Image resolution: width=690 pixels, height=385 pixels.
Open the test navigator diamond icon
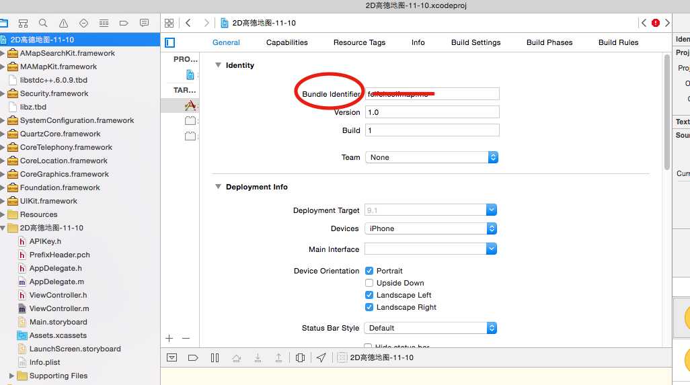click(83, 23)
